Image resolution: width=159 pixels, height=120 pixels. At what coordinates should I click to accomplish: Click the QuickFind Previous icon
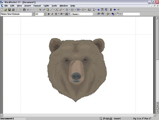click(99, 14)
